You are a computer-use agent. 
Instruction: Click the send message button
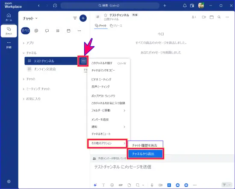coord(224,185)
